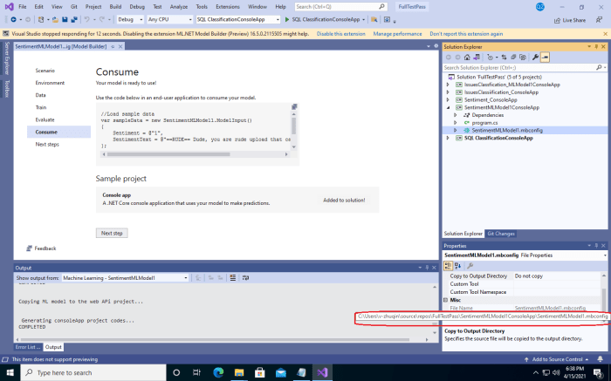This screenshot has width=611, height=381.
Task: Click the Feedback icon in Model Builder
Action: point(29,248)
